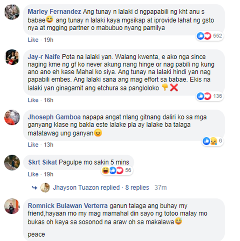
Task: Like Jhoseph Gamboa's comment
Action: (33, 145)
